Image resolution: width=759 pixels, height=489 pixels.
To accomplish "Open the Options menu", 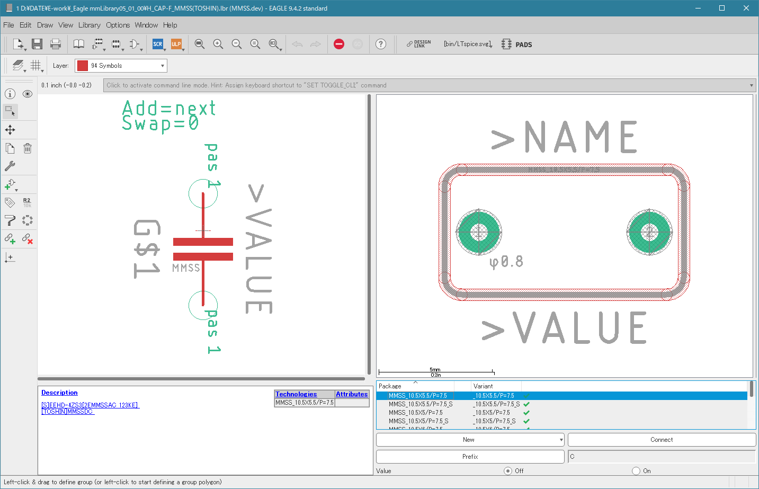I will 118,25.
